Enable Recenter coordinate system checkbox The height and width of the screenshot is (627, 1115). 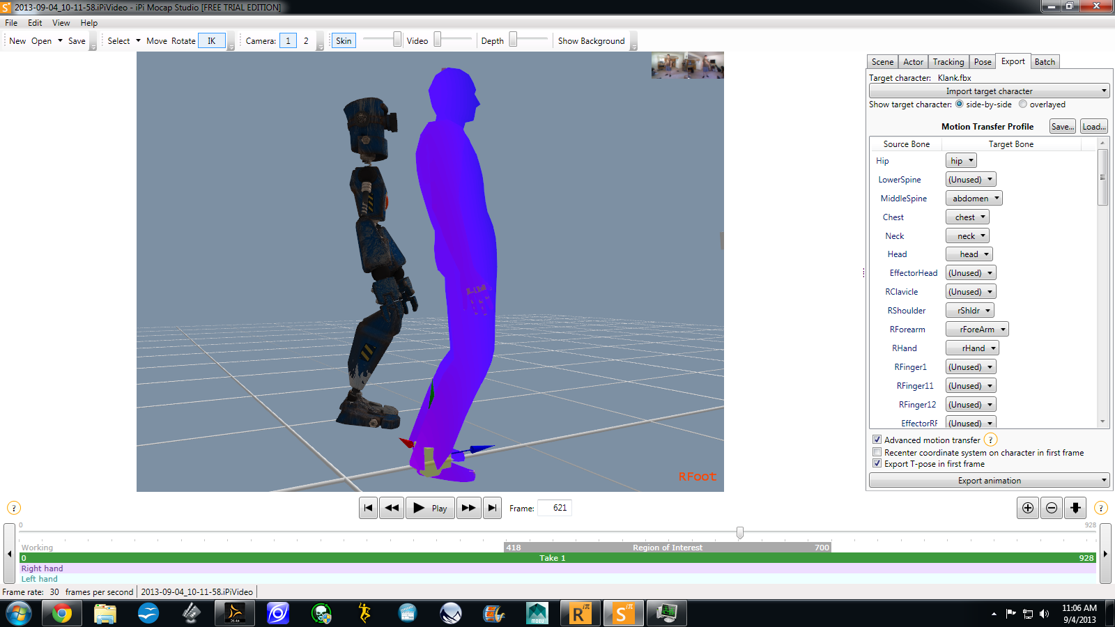point(877,452)
